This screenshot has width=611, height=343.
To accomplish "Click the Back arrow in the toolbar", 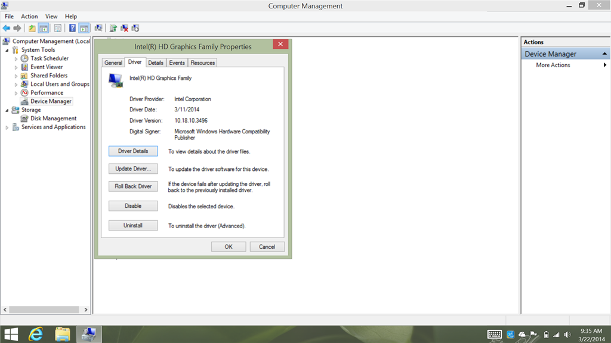I will click(6, 28).
